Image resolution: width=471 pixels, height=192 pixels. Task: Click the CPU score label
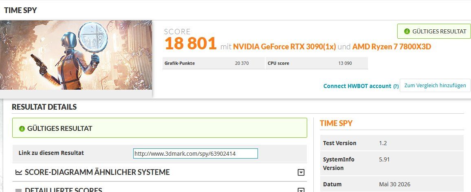pos(278,63)
